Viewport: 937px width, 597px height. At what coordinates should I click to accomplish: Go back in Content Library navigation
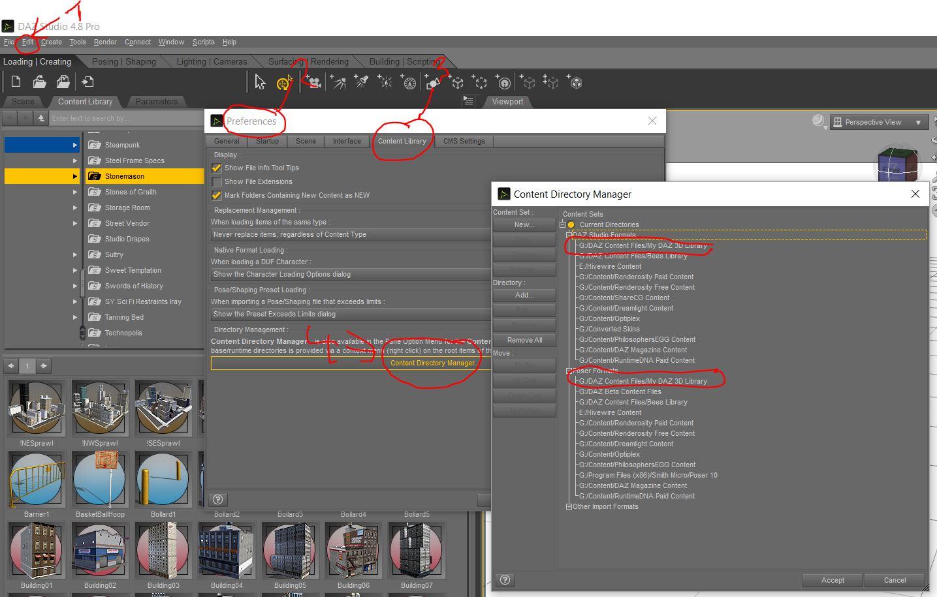10,118
